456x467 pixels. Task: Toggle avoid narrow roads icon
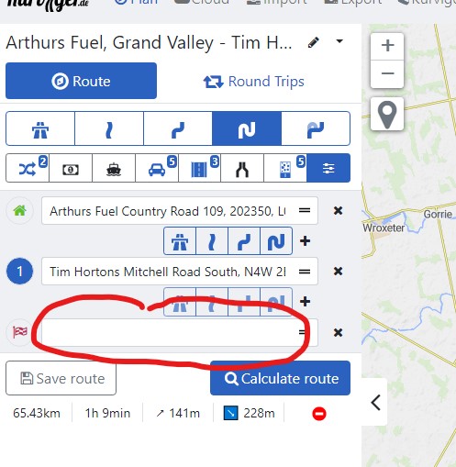pyautogui.click(x=242, y=168)
